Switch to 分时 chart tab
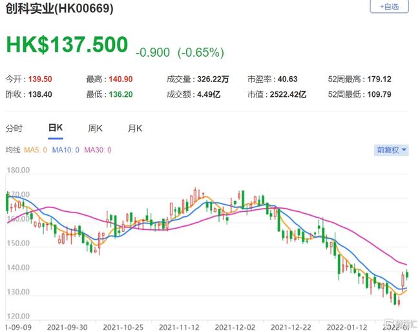 pos(14,129)
